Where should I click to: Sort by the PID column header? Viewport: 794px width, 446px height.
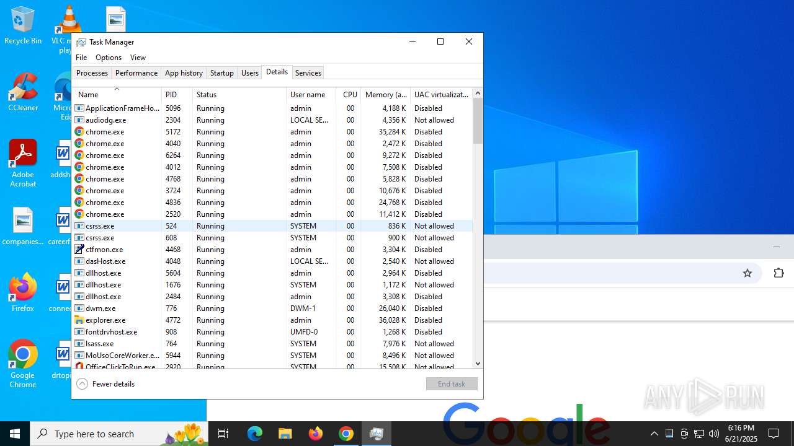point(177,95)
